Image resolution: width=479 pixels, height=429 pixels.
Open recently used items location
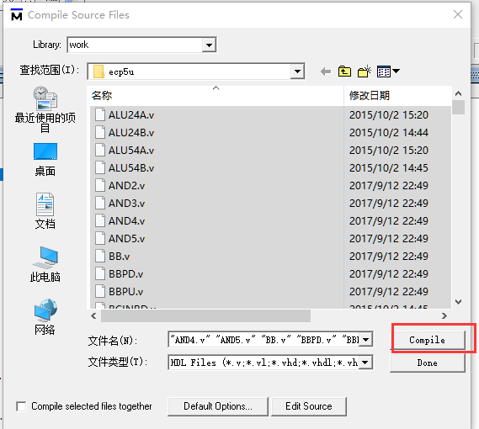(45, 110)
